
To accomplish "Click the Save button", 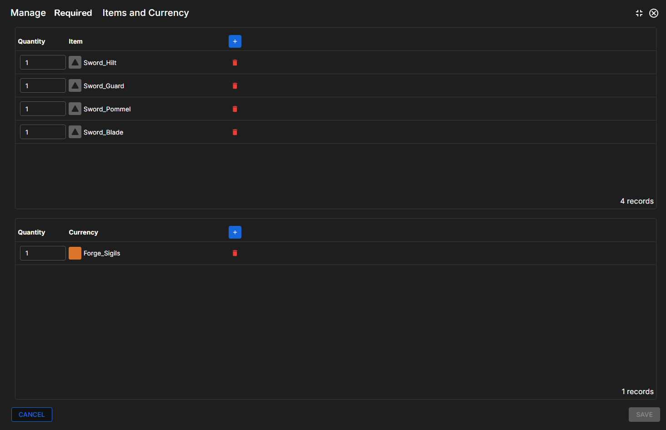I will [x=644, y=415].
